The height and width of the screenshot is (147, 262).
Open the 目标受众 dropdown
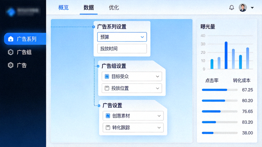tap(132, 76)
